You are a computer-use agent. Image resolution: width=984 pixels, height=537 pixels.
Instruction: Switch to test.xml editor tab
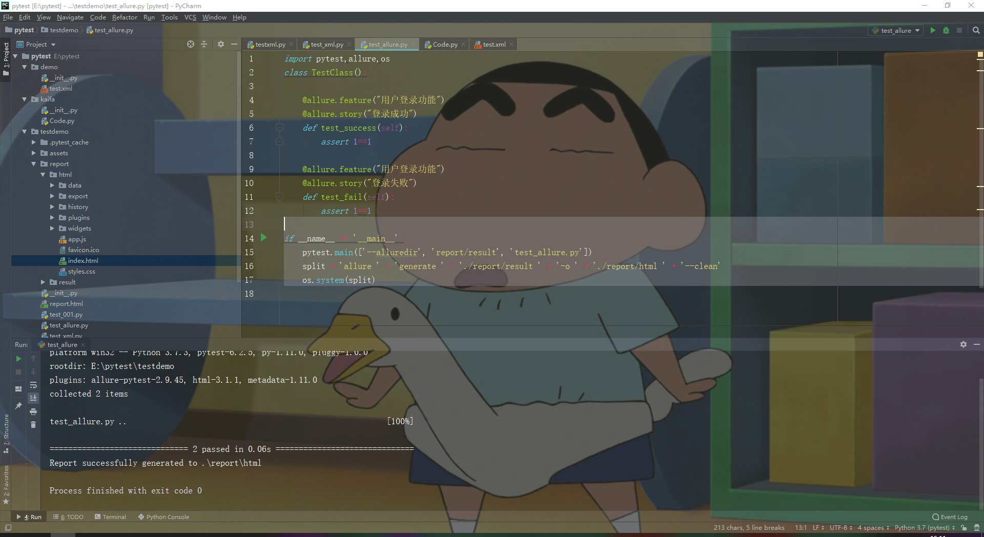(494, 45)
